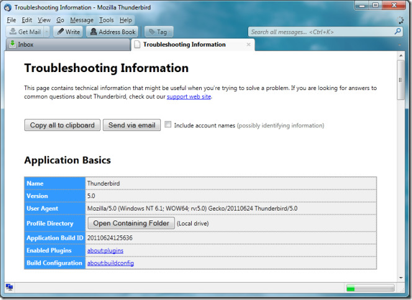This screenshot has height=300, width=412.
Task: Click the vertical scrollbar thumb
Action: coord(401,80)
